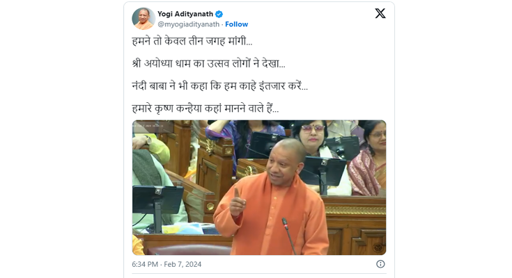Open the X logo link
The image size is (512, 278).
tap(380, 13)
